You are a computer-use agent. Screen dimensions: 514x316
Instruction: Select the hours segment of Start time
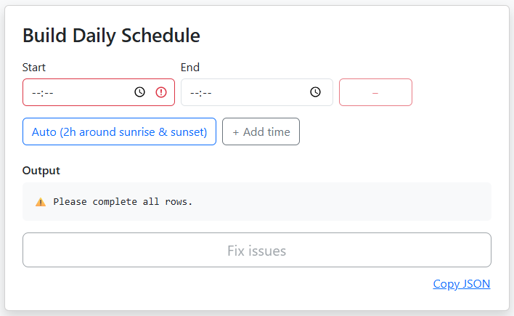click(x=36, y=93)
